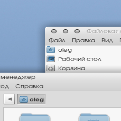Click the home folder icon beside oleg in sidebar
The width and height of the screenshot is (121, 121).
click(x=51, y=50)
